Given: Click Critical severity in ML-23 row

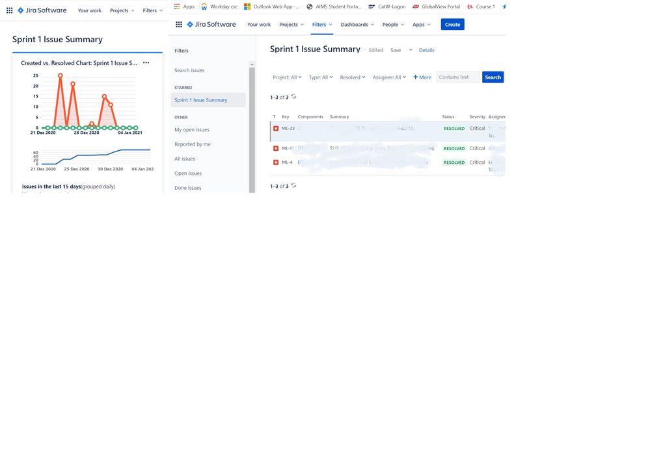Looking at the screenshot, I should tap(477, 129).
